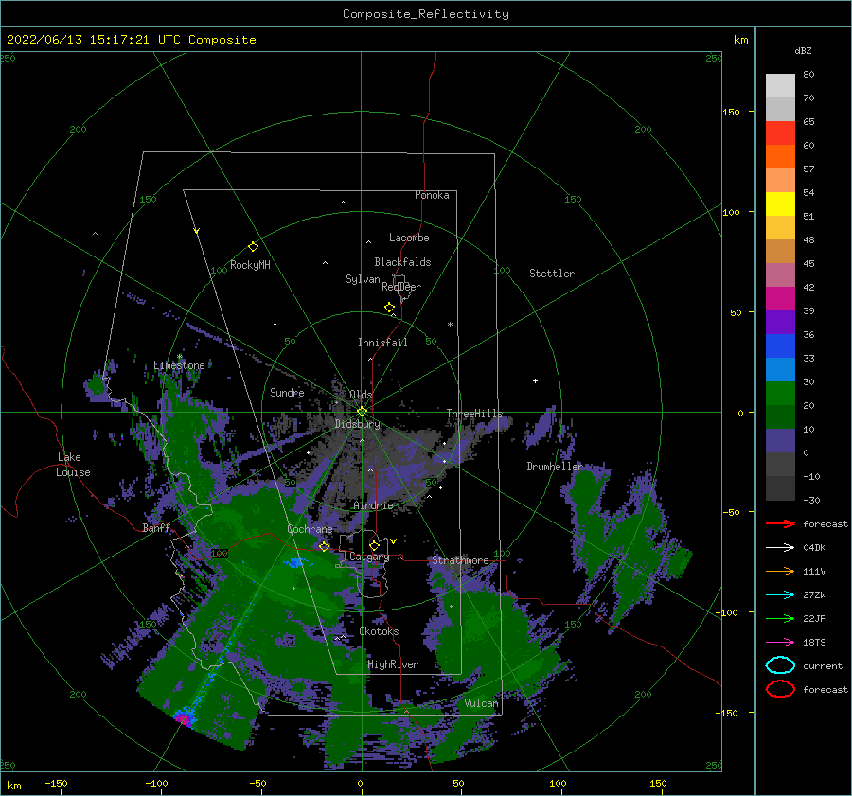Click the Vulcan town label

click(481, 703)
